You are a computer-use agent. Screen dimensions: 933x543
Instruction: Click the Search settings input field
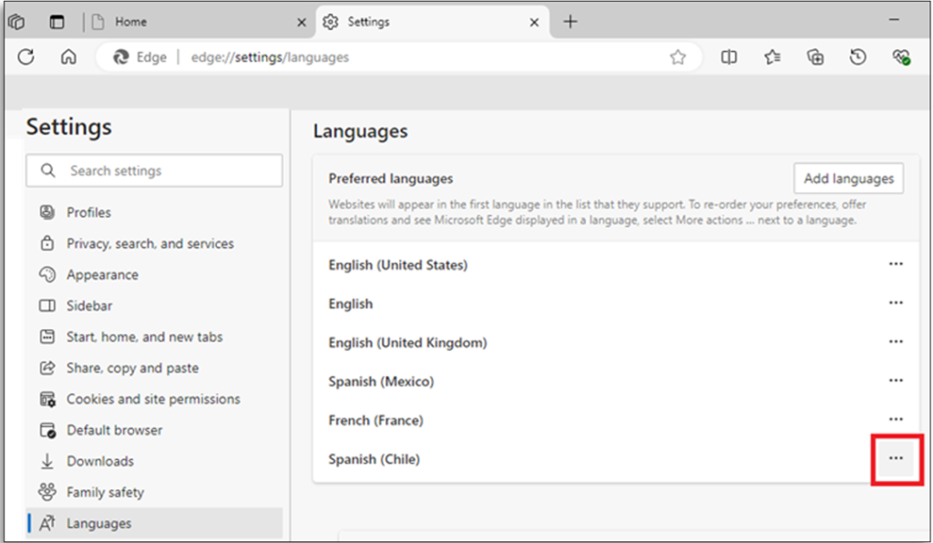pos(164,170)
